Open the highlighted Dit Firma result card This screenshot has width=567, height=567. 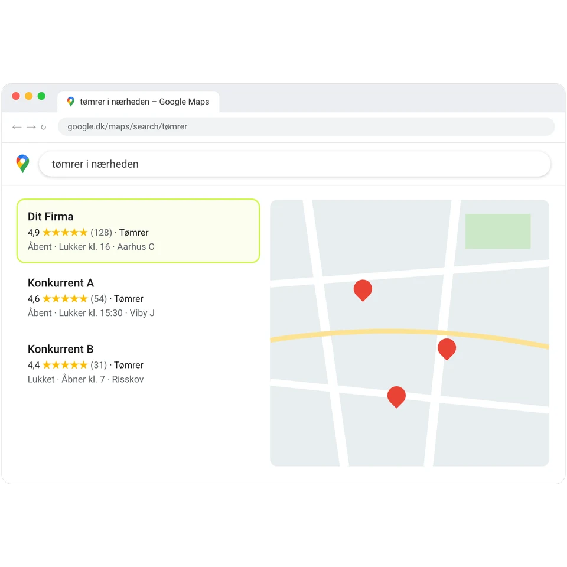point(138,231)
